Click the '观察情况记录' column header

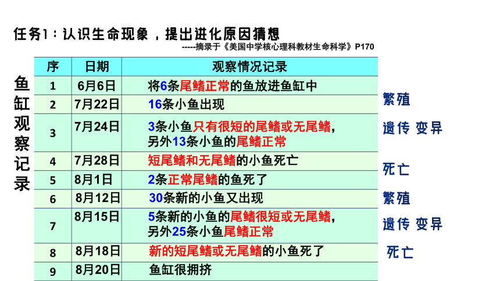[x=249, y=67]
